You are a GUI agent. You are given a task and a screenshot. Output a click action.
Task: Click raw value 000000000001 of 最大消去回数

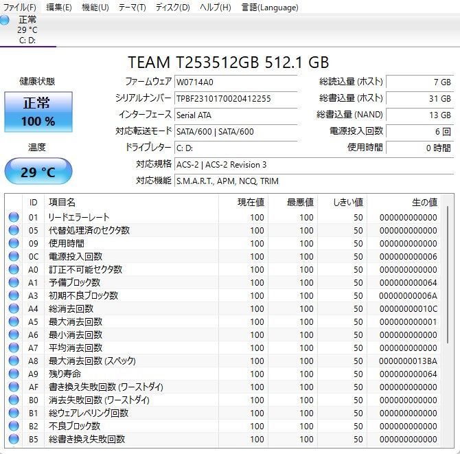point(408,322)
